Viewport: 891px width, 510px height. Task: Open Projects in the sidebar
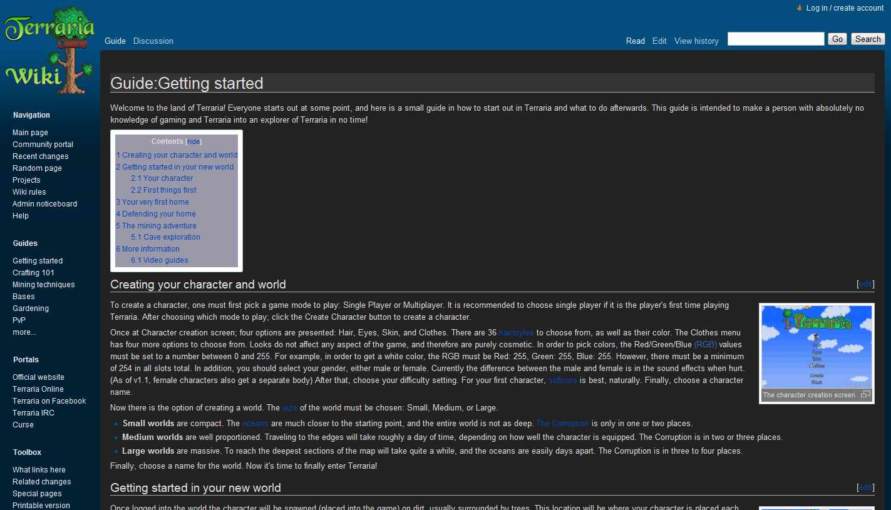[x=26, y=180]
